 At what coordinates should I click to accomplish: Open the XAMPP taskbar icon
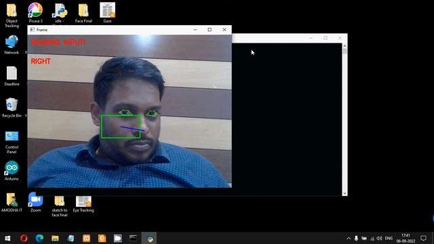86,238
